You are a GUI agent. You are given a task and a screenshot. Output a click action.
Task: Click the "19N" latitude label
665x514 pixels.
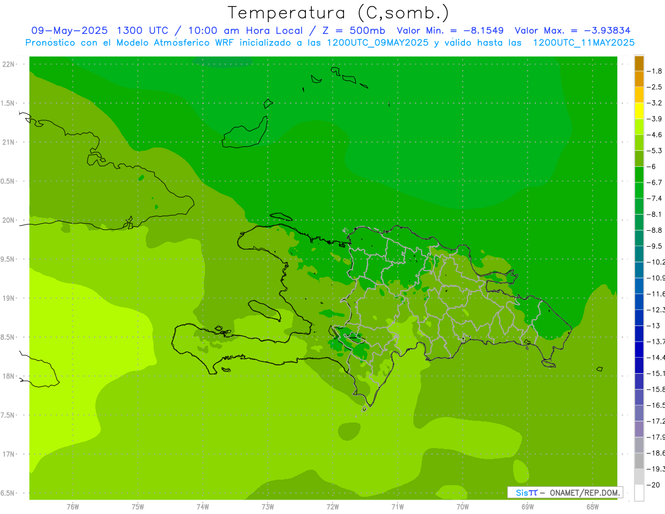pos(8,298)
